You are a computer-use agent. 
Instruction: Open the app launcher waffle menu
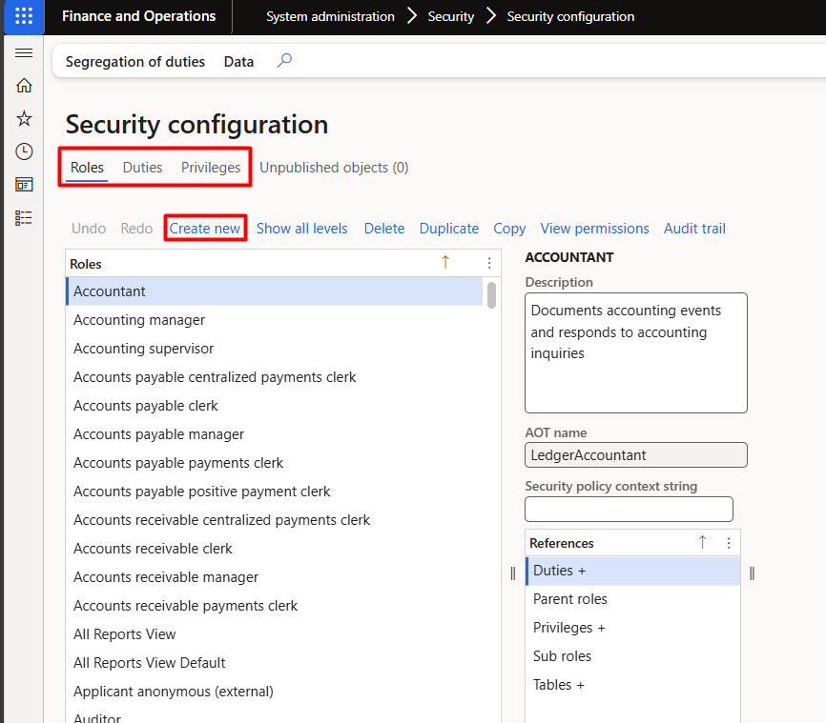(x=24, y=16)
